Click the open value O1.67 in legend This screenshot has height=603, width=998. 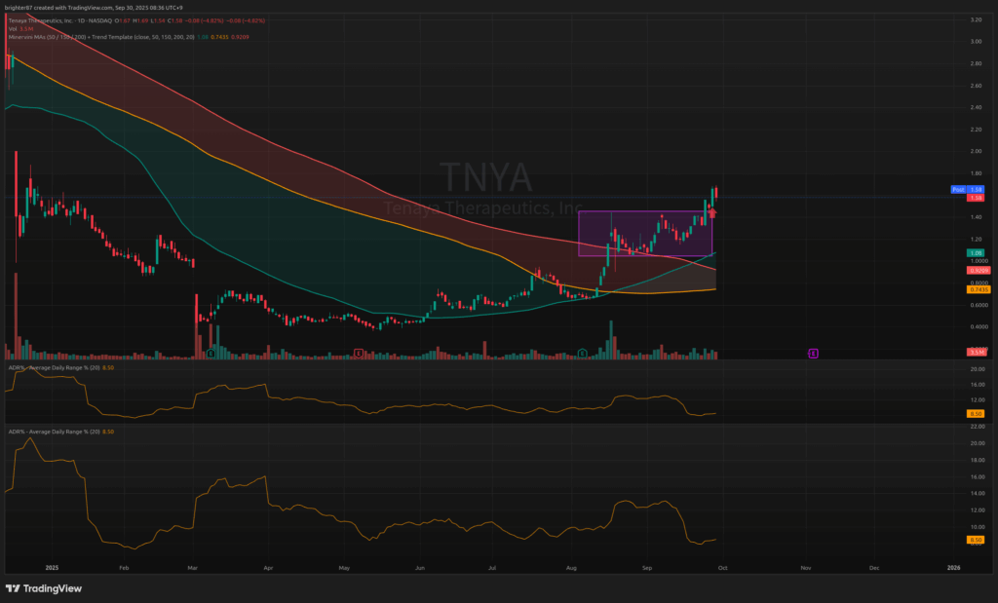click(x=122, y=21)
